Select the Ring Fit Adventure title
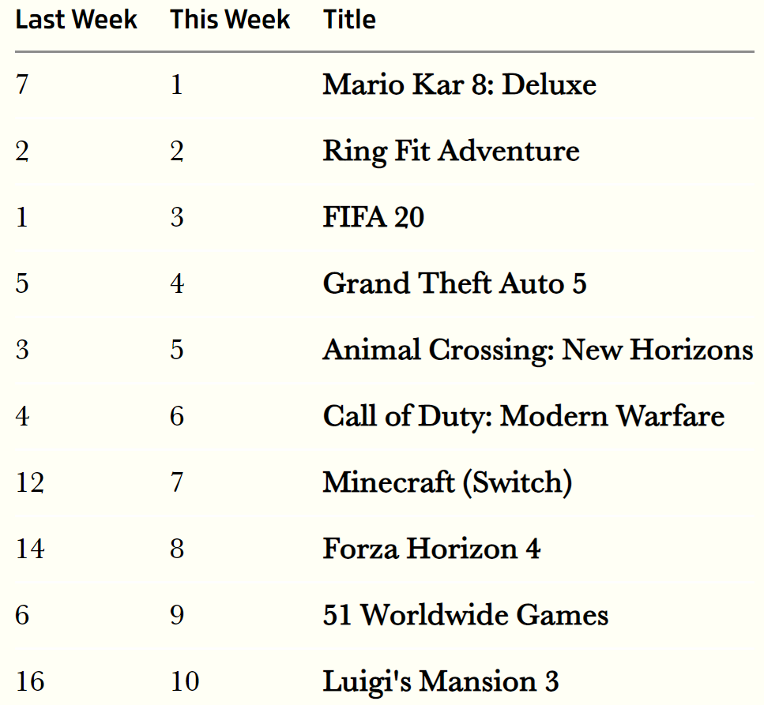 [451, 152]
